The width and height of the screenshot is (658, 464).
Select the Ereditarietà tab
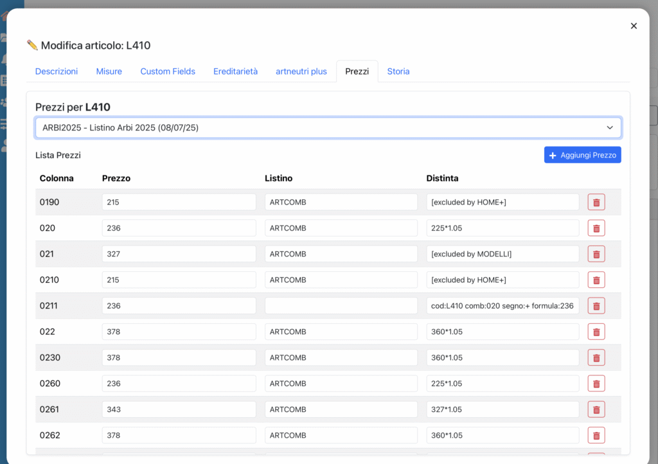click(x=235, y=71)
